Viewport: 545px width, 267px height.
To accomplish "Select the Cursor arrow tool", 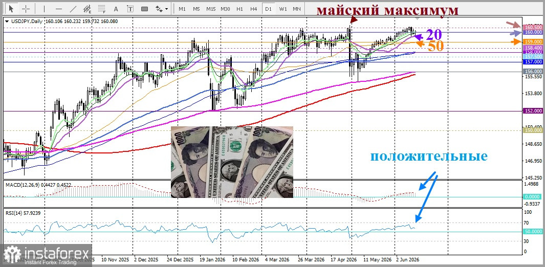I will tap(11, 9).
